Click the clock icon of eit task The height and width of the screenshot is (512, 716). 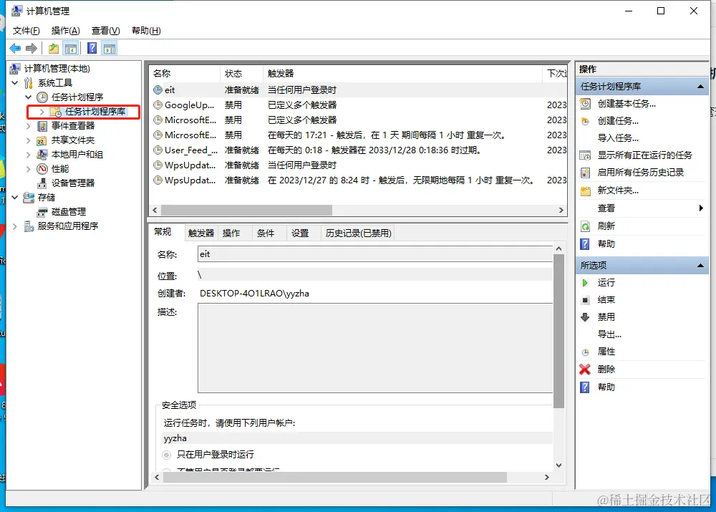[158, 90]
